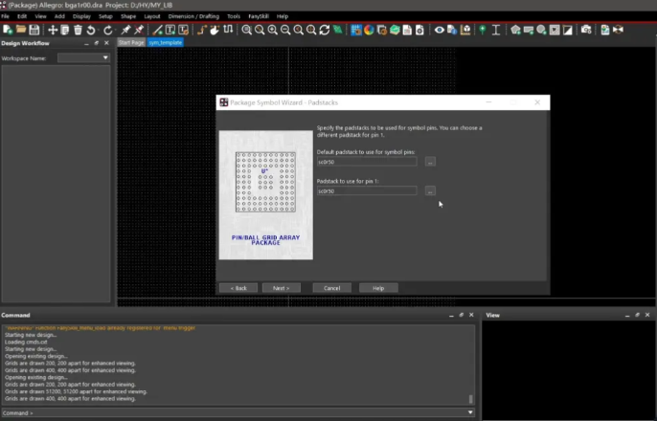This screenshot has height=421, width=657.
Task: Select the Move tool icon
Action: [x=53, y=30]
